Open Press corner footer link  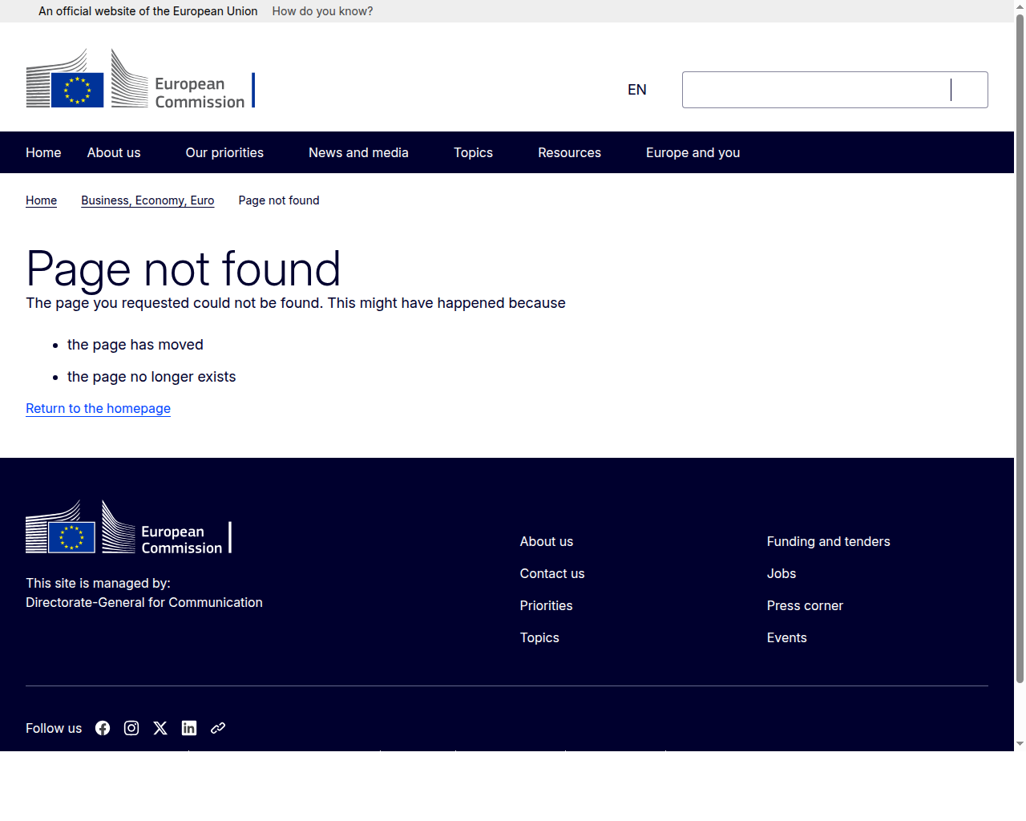point(805,605)
